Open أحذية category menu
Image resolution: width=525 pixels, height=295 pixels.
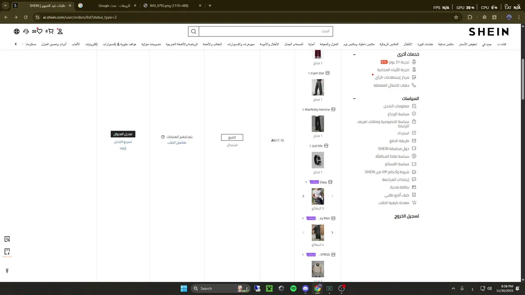(311, 44)
